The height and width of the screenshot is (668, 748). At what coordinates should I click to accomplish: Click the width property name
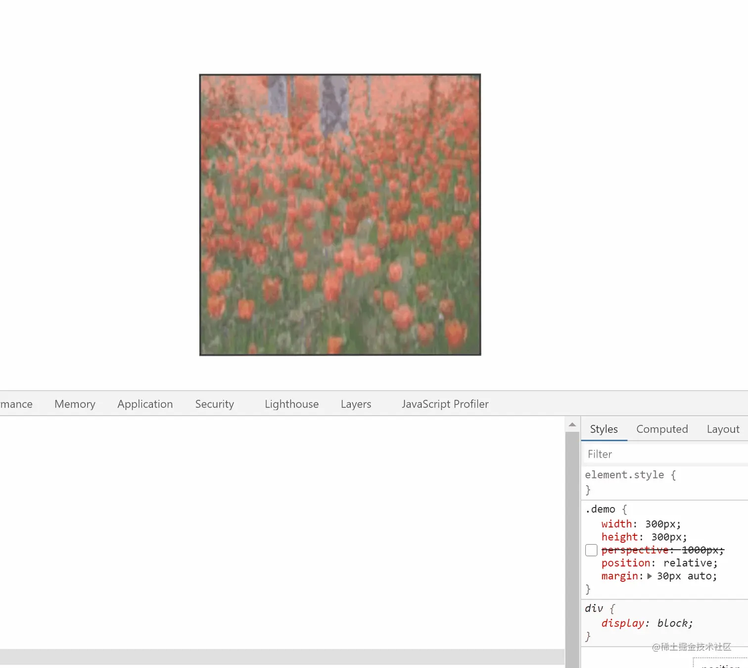pyautogui.click(x=616, y=524)
